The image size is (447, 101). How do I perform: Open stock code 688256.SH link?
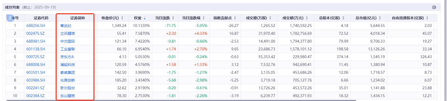click(x=36, y=26)
